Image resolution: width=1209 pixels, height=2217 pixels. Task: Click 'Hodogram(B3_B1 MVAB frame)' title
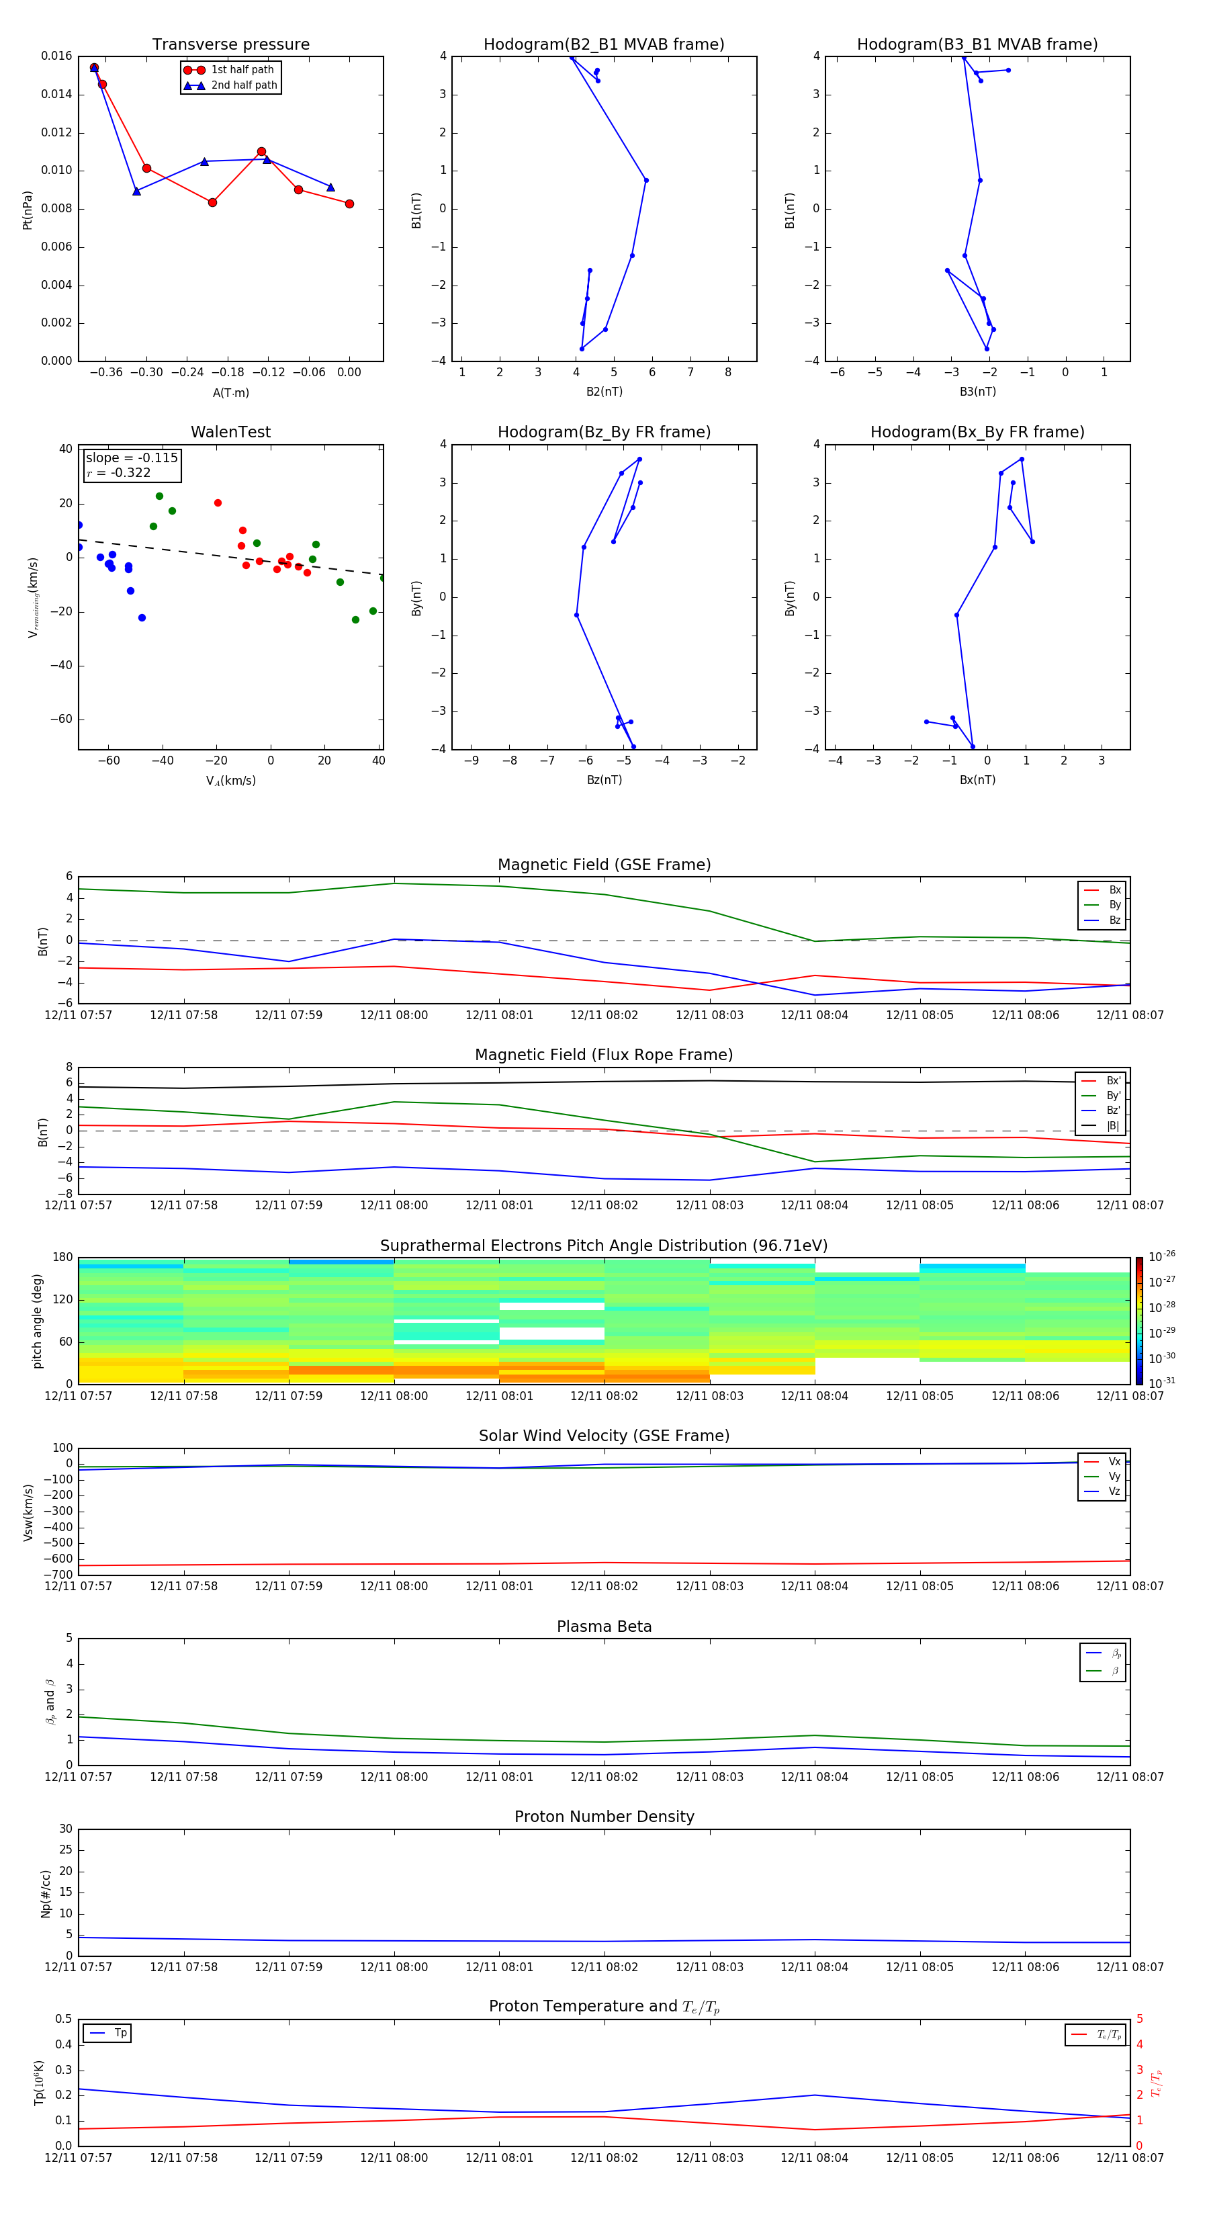(x=977, y=45)
